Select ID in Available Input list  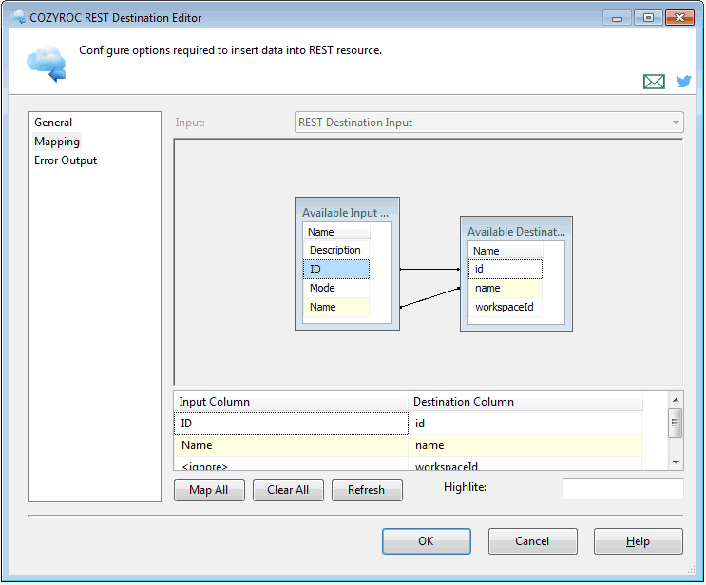(335, 269)
